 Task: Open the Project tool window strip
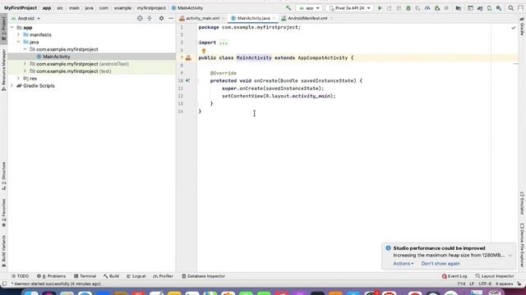click(3, 28)
